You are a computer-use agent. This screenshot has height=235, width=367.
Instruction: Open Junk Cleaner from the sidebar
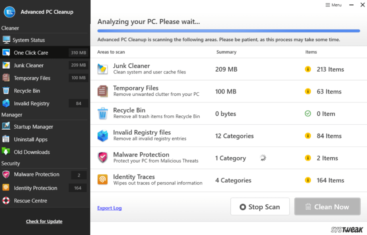click(x=45, y=65)
